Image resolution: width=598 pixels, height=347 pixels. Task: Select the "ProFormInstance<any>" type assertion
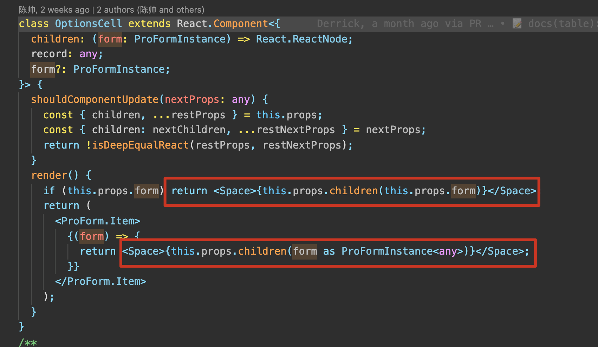tap(402, 251)
